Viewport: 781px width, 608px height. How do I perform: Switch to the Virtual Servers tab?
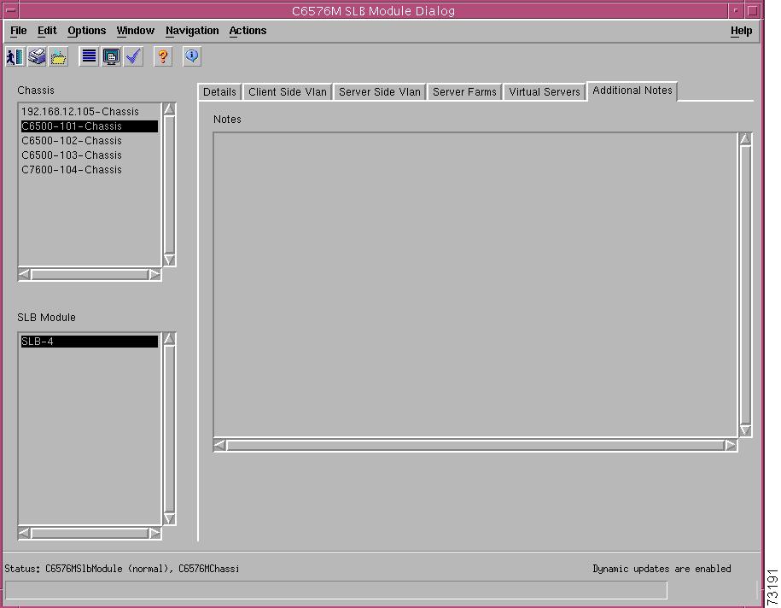pyautogui.click(x=545, y=91)
